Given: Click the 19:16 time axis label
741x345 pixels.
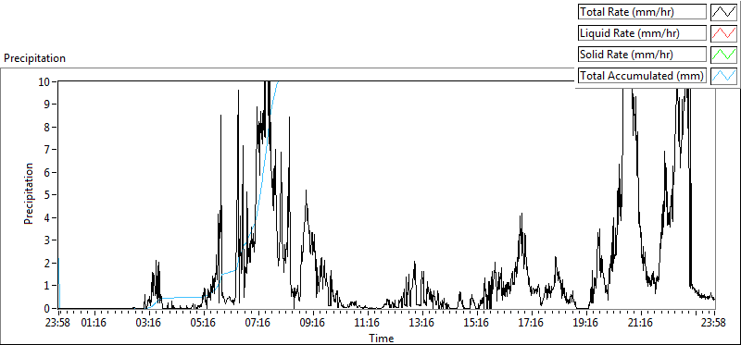Looking at the screenshot, I should coord(586,324).
